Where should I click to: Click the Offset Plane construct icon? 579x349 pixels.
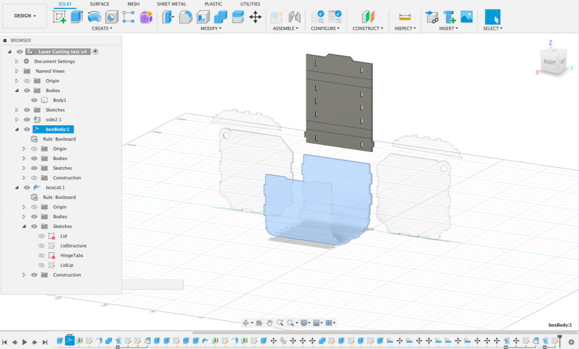[x=368, y=17]
